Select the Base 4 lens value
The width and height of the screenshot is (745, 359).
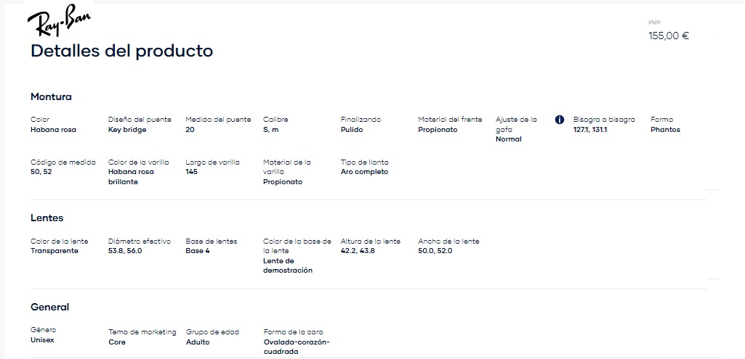click(197, 251)
